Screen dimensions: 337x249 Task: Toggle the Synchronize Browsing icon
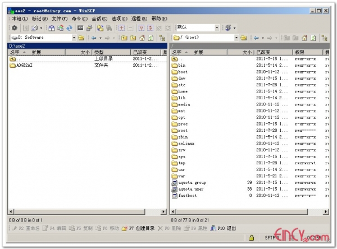(100, 27)
